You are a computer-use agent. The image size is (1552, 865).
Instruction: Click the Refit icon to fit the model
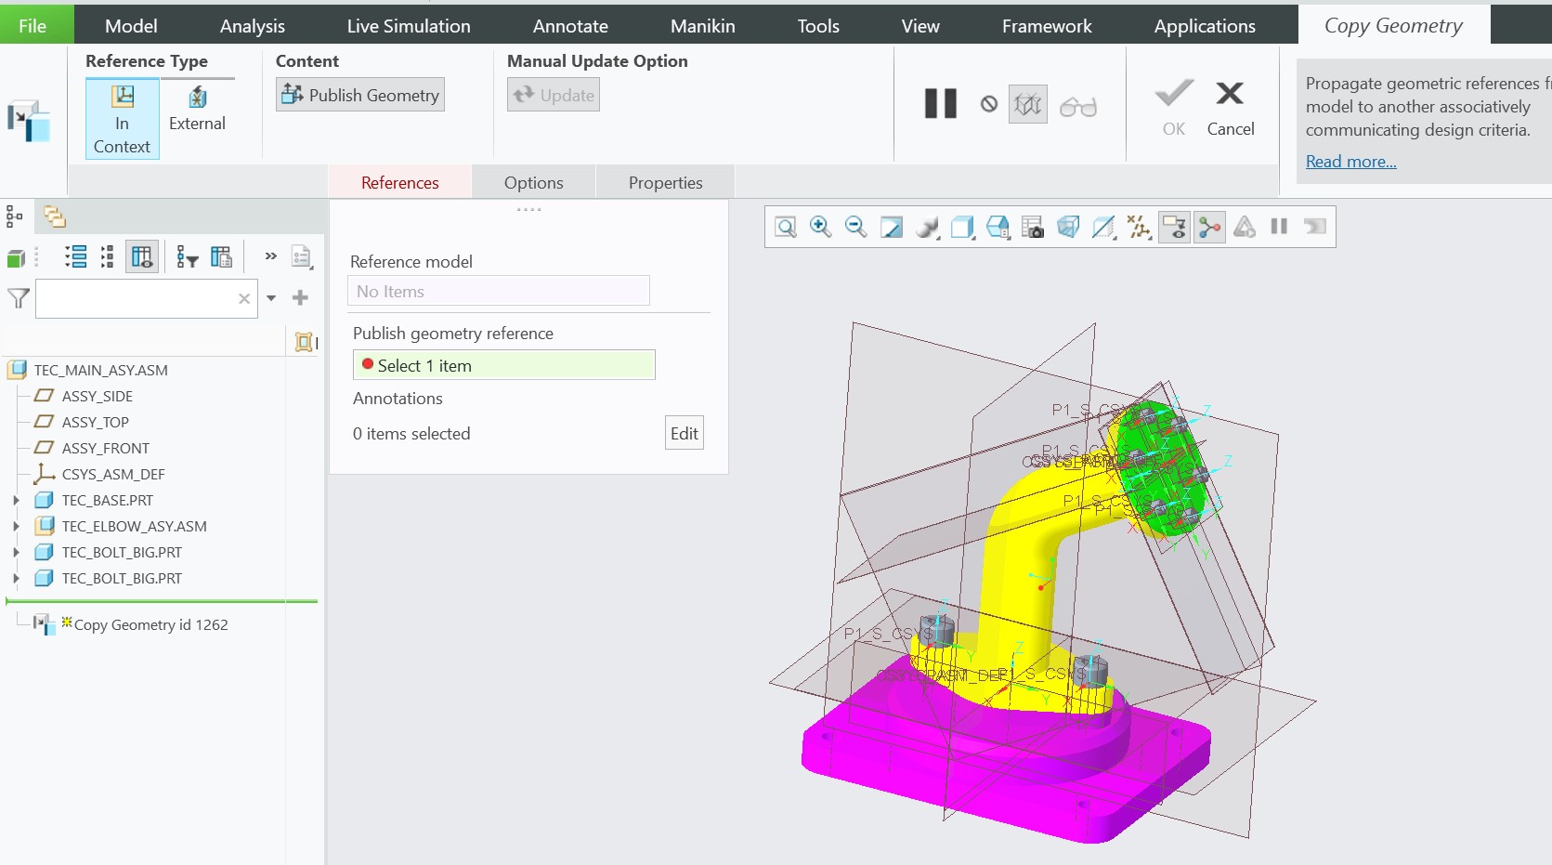pyautogui.click(x=891, y=227)
